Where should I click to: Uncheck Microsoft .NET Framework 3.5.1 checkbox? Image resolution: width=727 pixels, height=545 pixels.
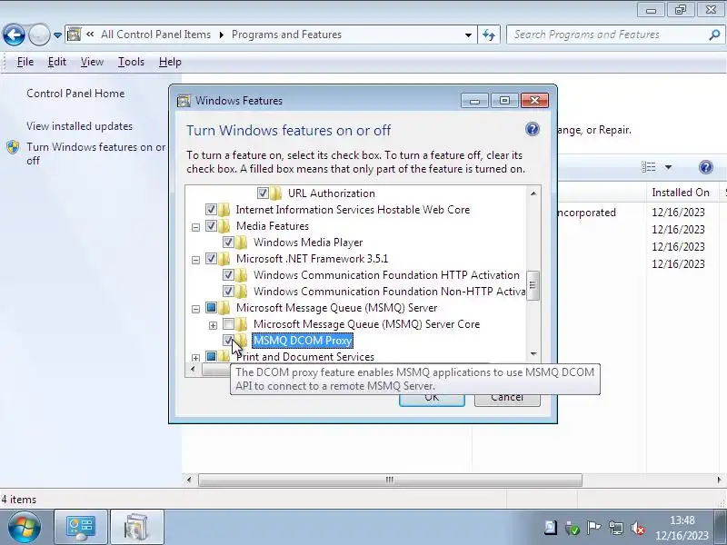pyautogui.click(x=211, y=258)
